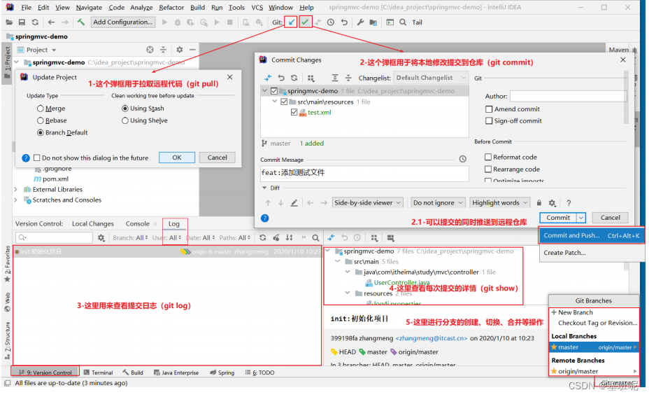This screenshot has height=397, width=649.
Task: Enable Amend commit checkbox
Action: point(489,109)
